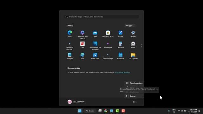Launch the Calendar app
The image size is (203, 114).
click(x=121, y=56)
